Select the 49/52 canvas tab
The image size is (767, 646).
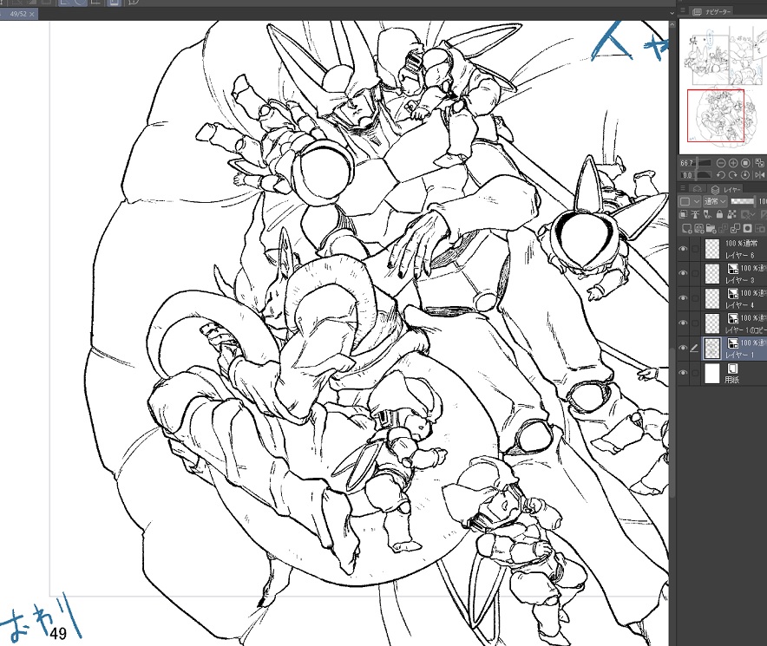pyautogui.click(x=18, y=14)
